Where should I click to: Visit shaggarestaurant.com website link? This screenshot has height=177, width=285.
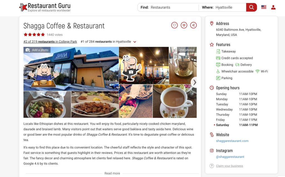[x=232, y=141]
